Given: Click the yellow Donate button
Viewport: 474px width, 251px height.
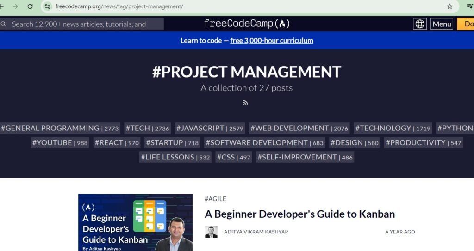Looking at the screenshot, I should [x=466, y=24].
